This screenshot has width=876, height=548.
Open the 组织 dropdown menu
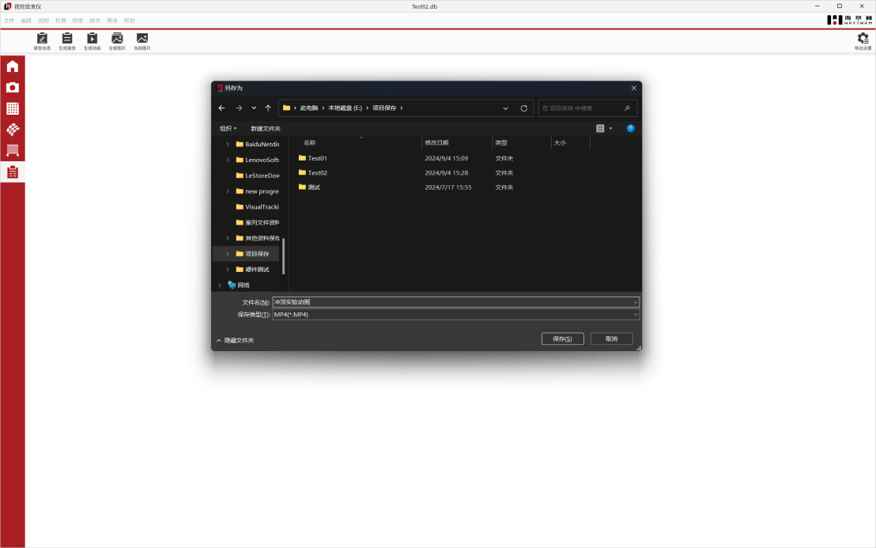(x=228, y=128)
